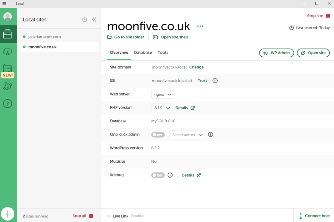This screenshot has width=334, height=222.
Task: Enable Live Link
Action: [x=137, y=216]
